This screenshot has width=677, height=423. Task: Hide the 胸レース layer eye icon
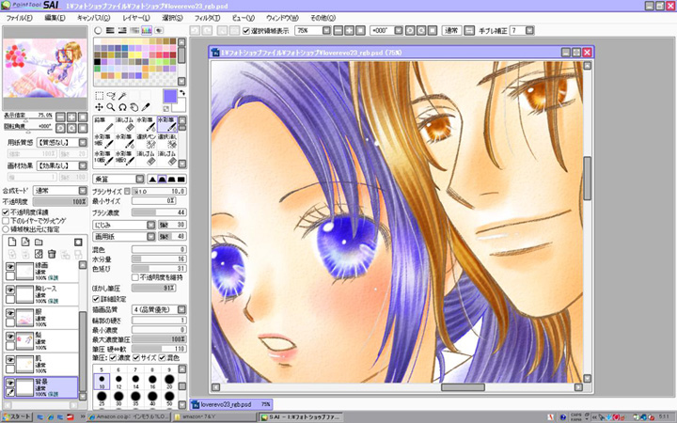pyautogui.click(x=10, y=290)
